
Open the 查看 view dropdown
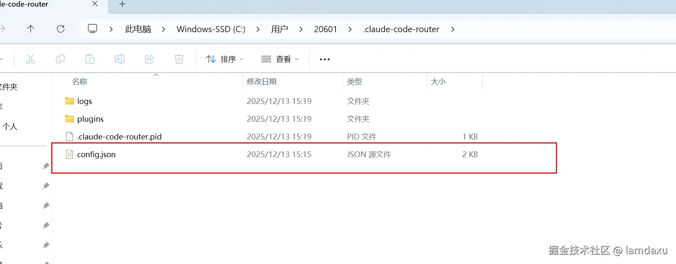tap(280, 59)
